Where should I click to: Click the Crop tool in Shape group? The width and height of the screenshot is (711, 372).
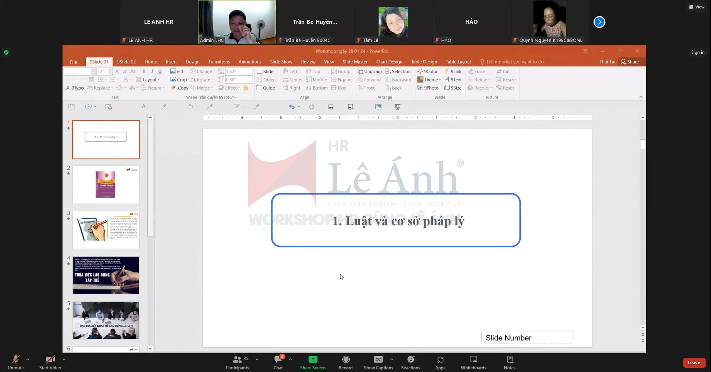tap(178, 80)
